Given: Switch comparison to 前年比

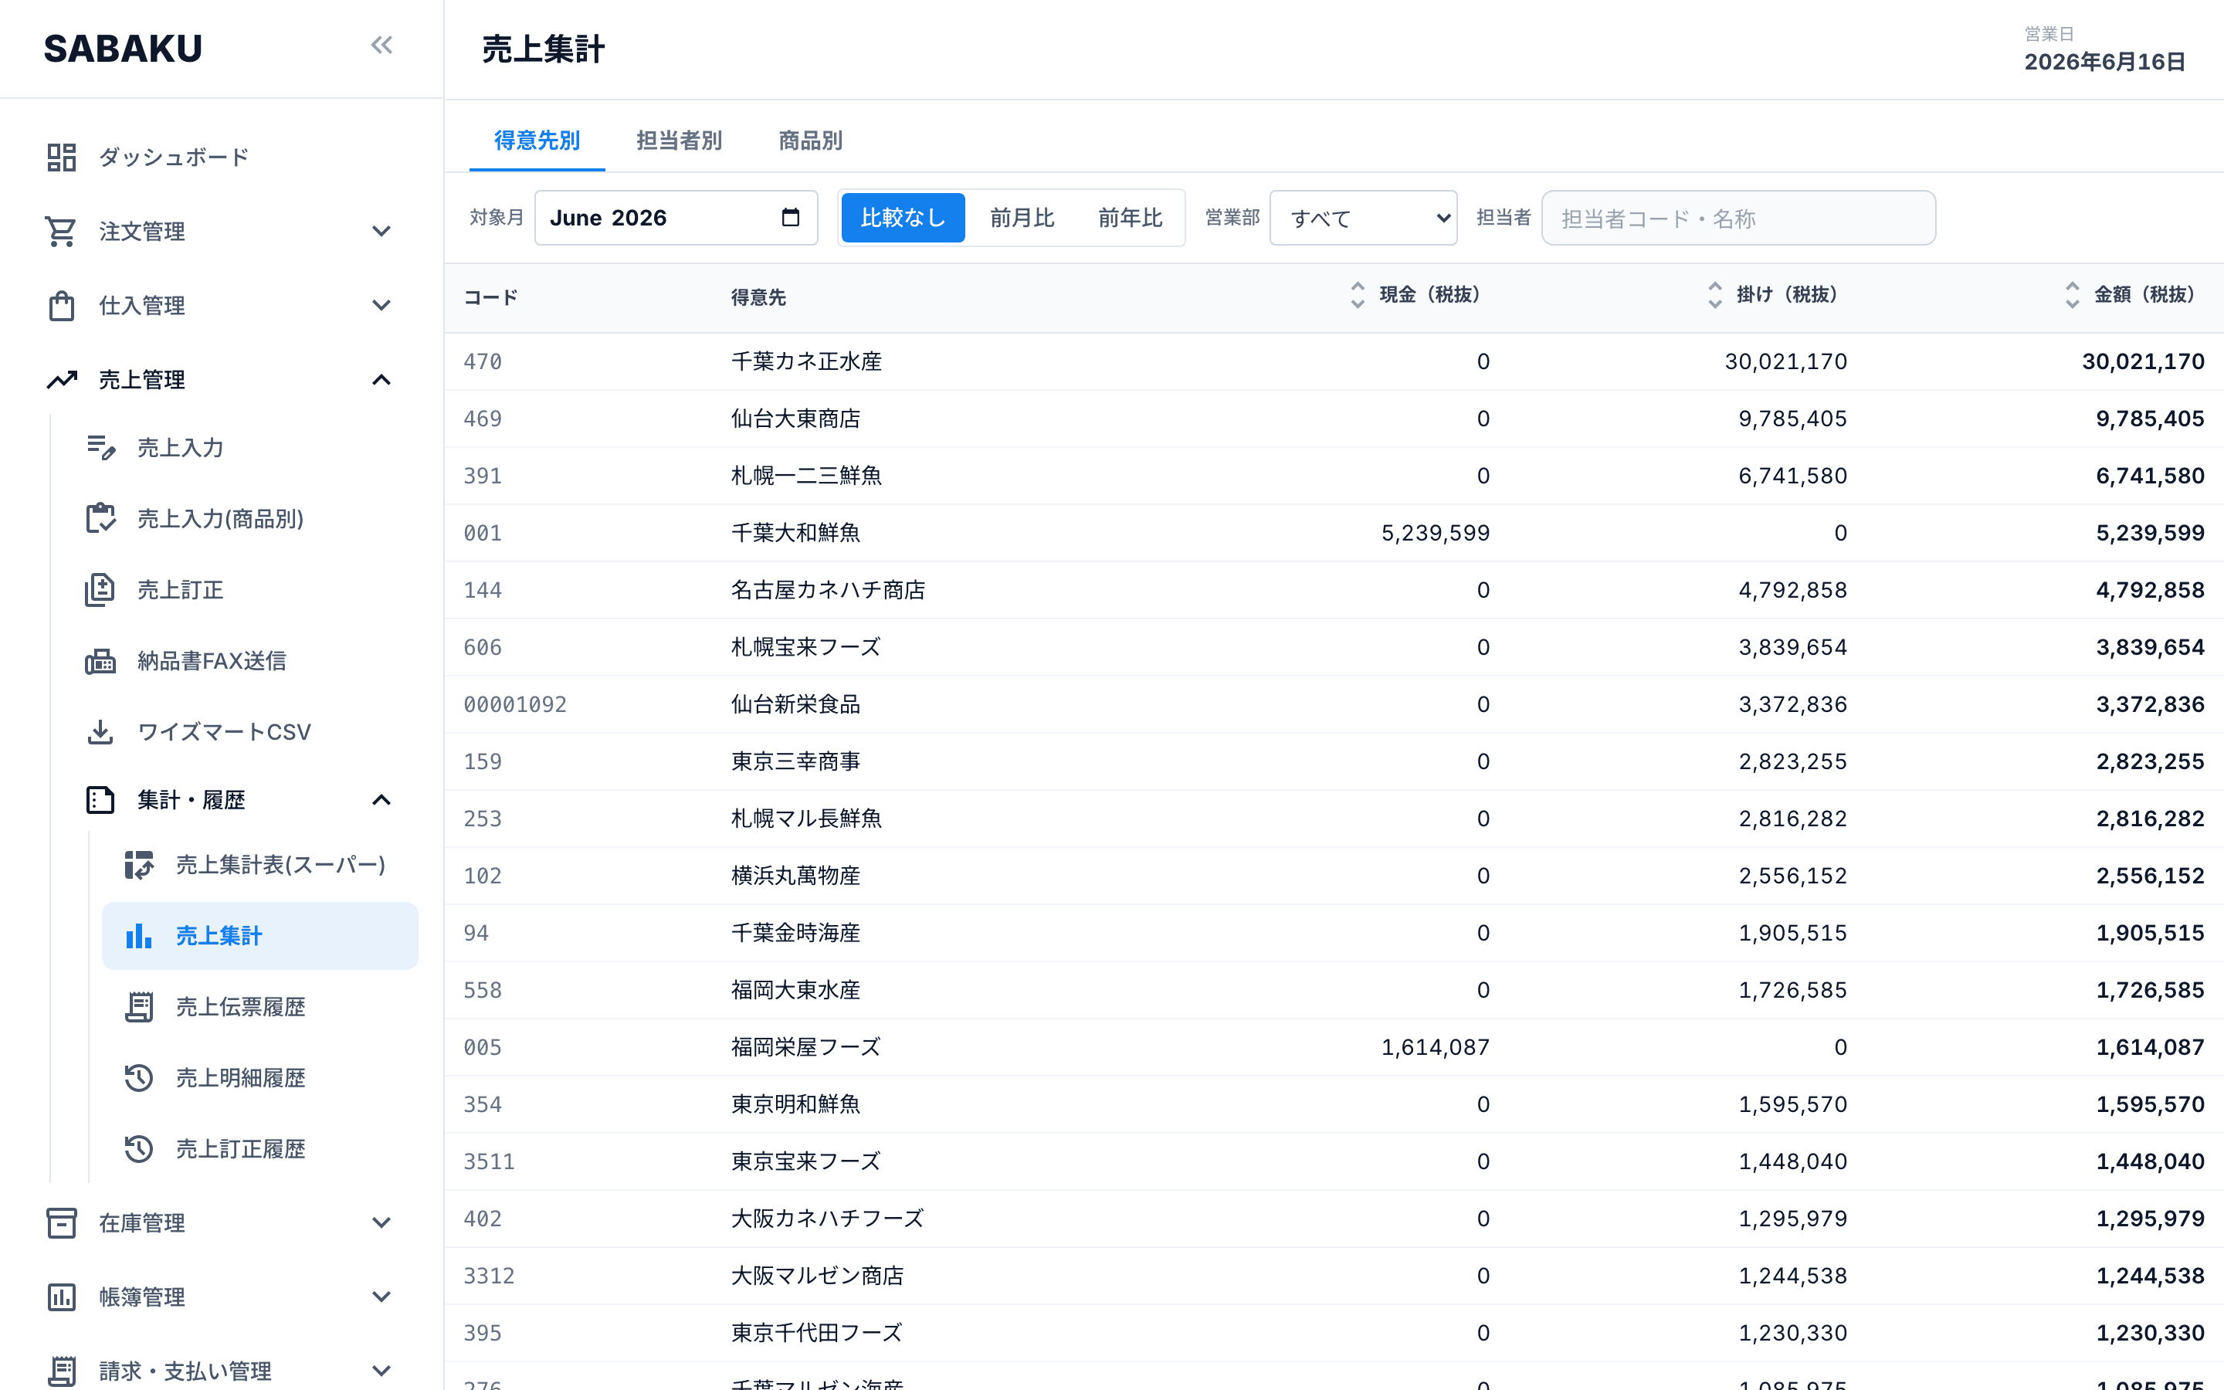Looking at the screenshot, I should coord(1130,218).
